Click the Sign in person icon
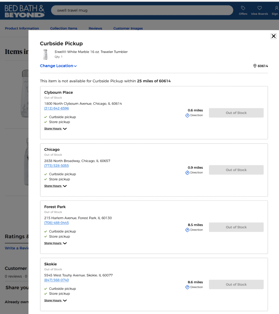279x314 pixels. (277, 8)
